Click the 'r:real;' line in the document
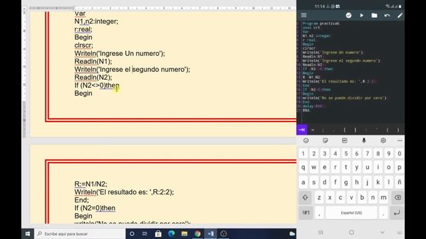Screen dimensions: 426x239 point(83,29)
